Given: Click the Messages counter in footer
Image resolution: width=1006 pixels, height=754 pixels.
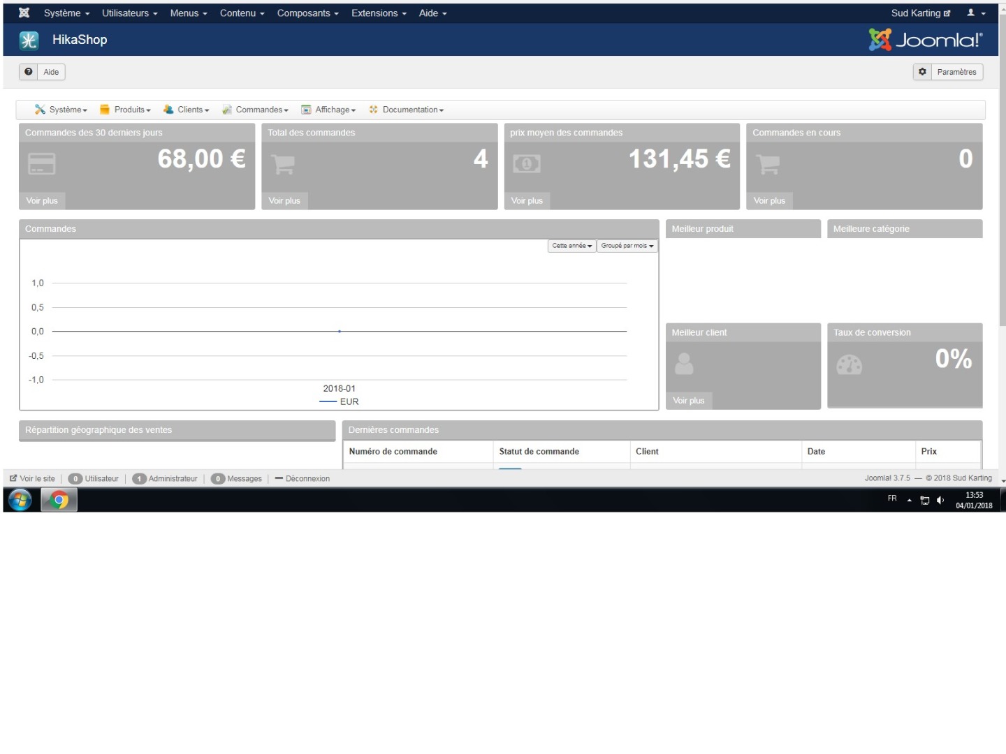Looking at the screenshot, I should click(236, 479).
